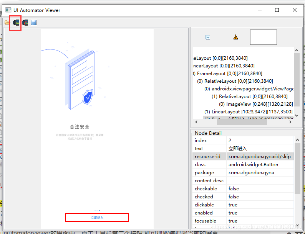Viewport: 305px width, 234px height.
Task: Click the UI Automator Viewer window icon
Action: click(8, 10)
